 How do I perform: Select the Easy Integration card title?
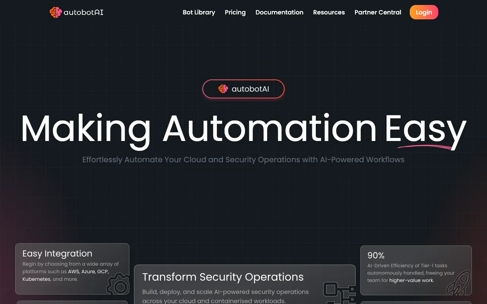coord(57,253)
